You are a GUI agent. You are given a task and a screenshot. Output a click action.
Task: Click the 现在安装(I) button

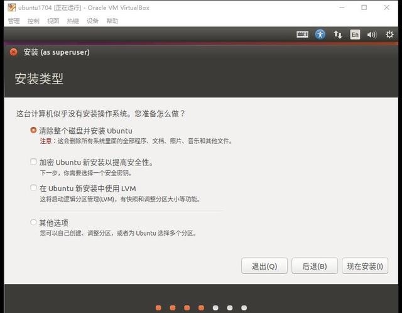point(365,266)
